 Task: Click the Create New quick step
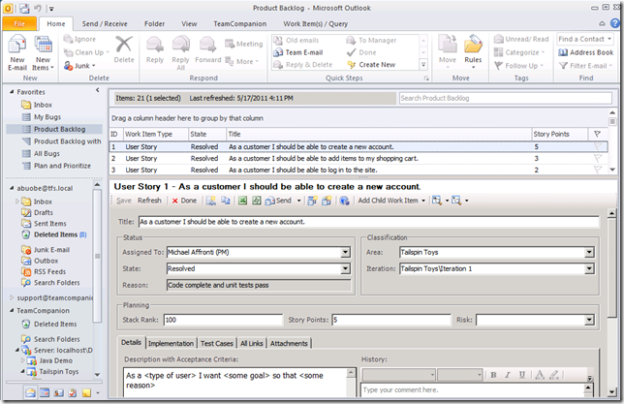tap(370, 65)
